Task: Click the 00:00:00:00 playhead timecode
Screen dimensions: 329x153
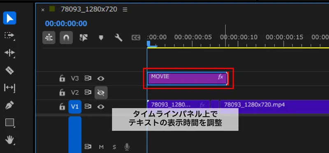Action: click(66, 23)
